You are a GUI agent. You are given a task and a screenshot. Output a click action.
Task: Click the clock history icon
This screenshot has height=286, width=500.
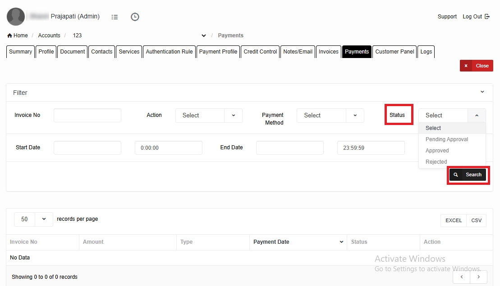coord(135,17)
